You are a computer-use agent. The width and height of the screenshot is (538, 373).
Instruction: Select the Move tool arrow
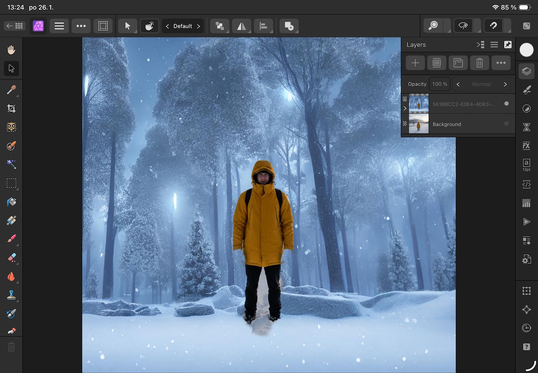[11, 68]
